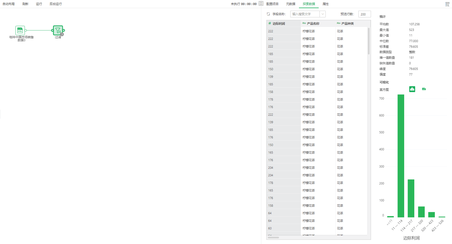Image resolution: width=452 pixels, height=244 pixels.
Task: Click the refresh icon beside 字段名称
Action: (268, 14)
